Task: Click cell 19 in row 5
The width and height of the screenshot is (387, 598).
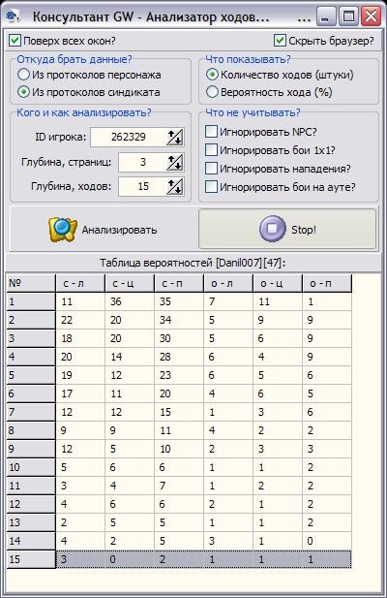Action: pos(80,375)
